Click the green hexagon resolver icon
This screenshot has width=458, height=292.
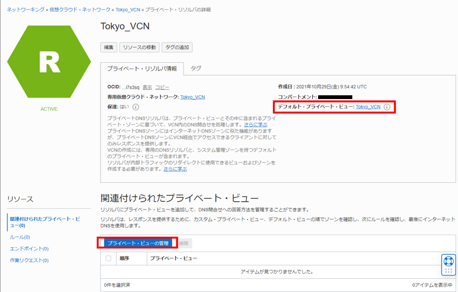[49, 62]
